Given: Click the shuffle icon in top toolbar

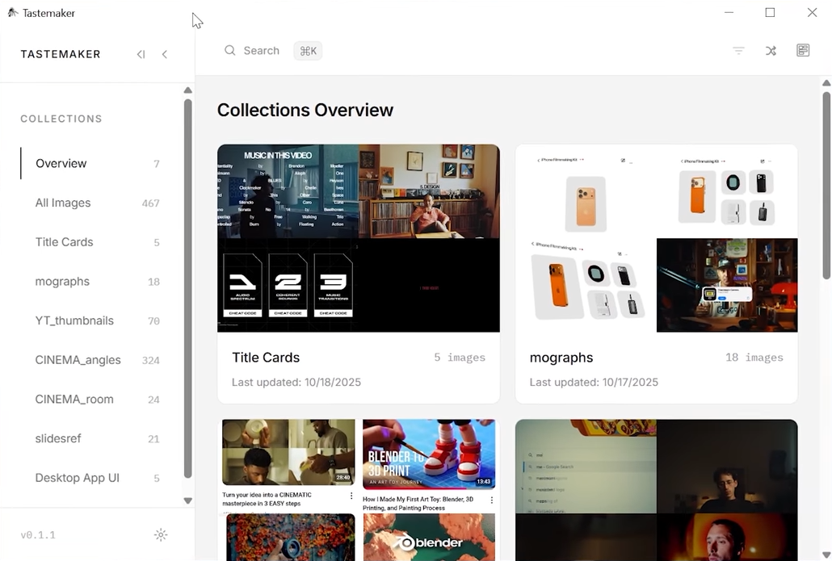Looking at the screenshot, I should [771, 51].
